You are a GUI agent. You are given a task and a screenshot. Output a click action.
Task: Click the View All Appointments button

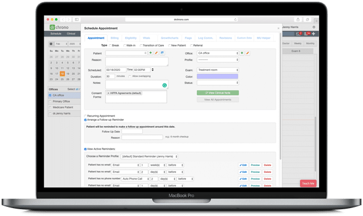pyautogui.click(x=218, y=100)
